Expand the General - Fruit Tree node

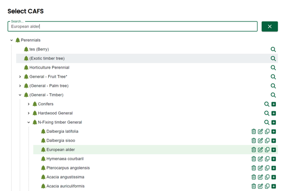click(20, 77)
